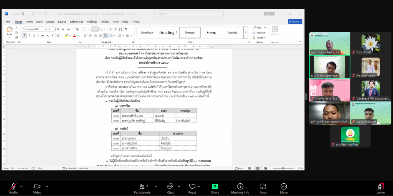
Task: Click the Cut scissors icon
Action: (17, 28)
